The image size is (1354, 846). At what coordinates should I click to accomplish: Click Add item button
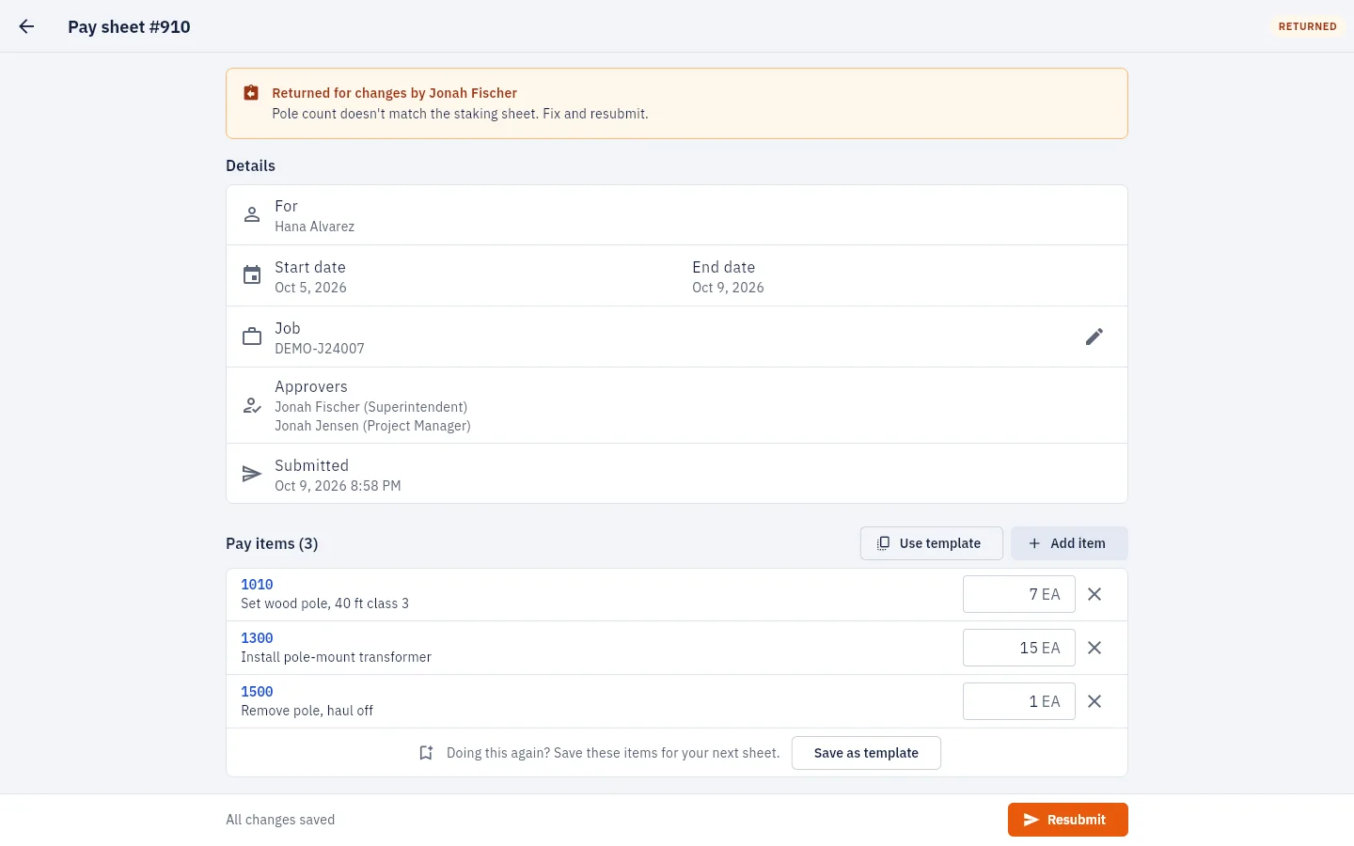[1069, 543]
